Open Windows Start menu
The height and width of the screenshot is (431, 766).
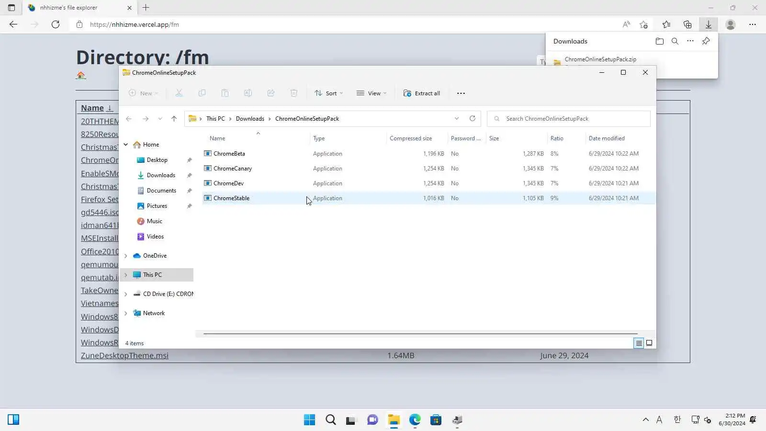point(310,420)
